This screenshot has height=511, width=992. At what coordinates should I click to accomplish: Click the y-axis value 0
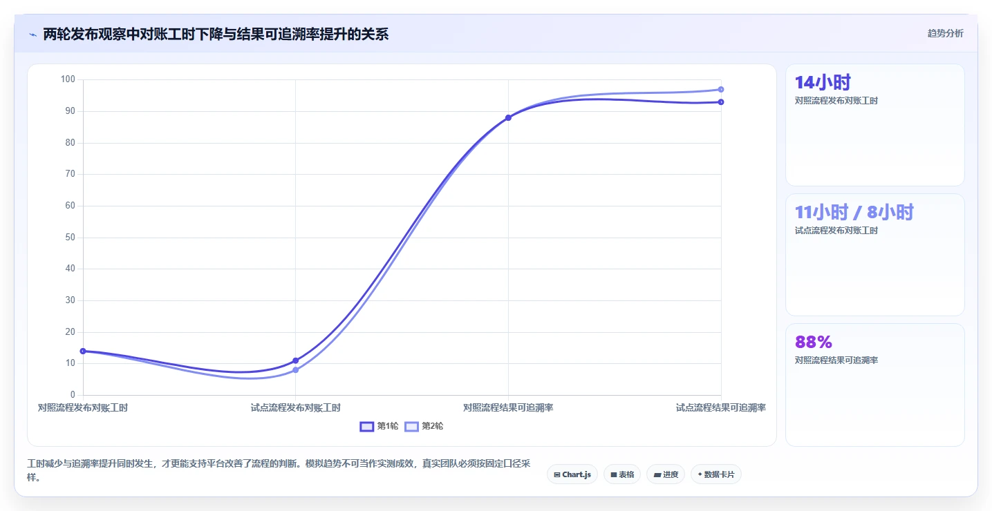point(73,395)
